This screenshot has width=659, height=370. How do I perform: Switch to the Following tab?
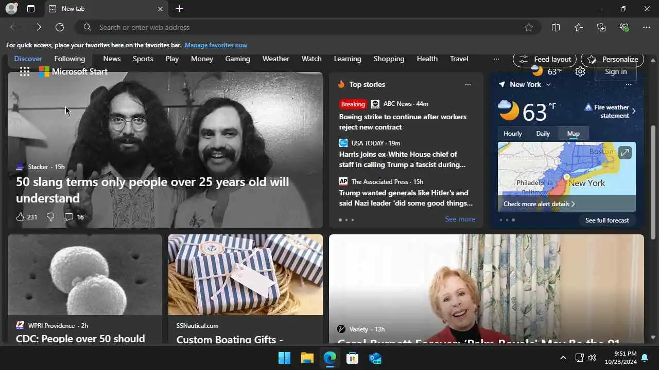(70, 59)
